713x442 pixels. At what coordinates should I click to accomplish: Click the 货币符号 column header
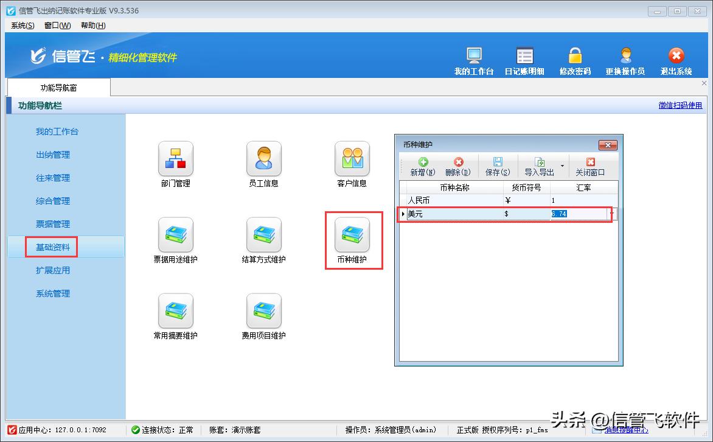(527, 188)
